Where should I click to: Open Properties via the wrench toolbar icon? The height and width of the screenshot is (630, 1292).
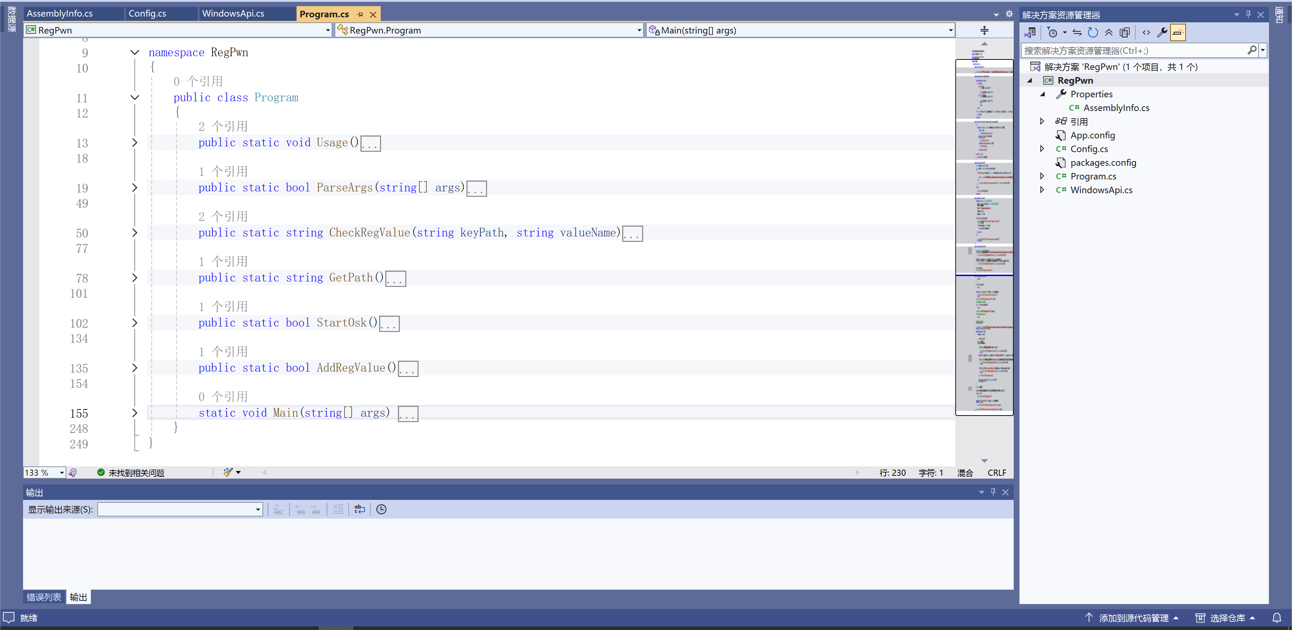1162,32
